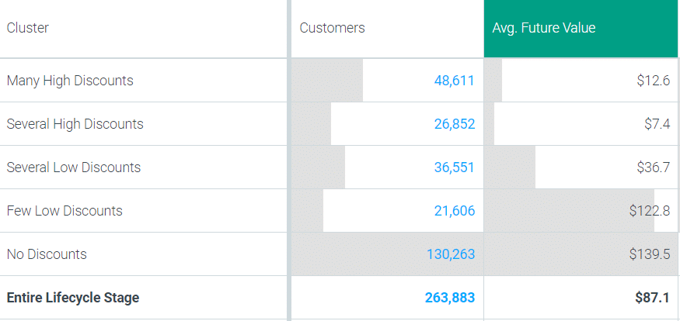Click the Customers column header
Viewport: 680px width, 321px height.
[333, 28]
